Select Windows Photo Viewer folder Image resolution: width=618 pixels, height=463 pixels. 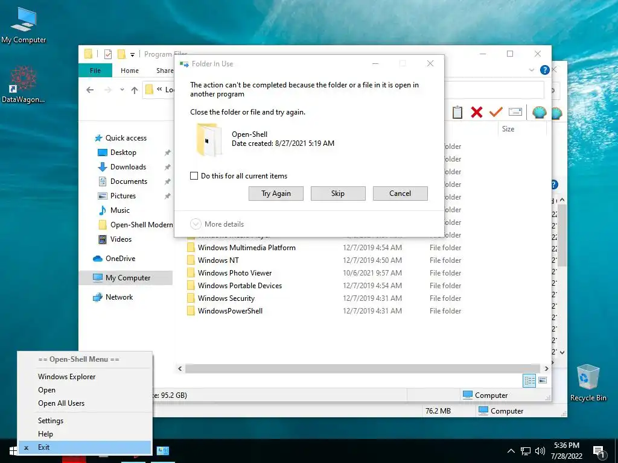[x=235, y=273]
